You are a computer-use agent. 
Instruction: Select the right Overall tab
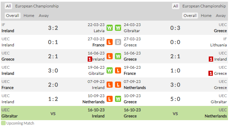point(190,16)
